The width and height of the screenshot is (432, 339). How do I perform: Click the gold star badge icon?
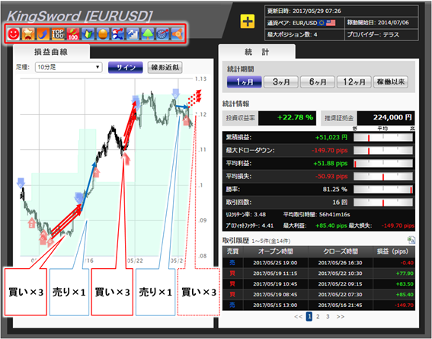point(28,34)
